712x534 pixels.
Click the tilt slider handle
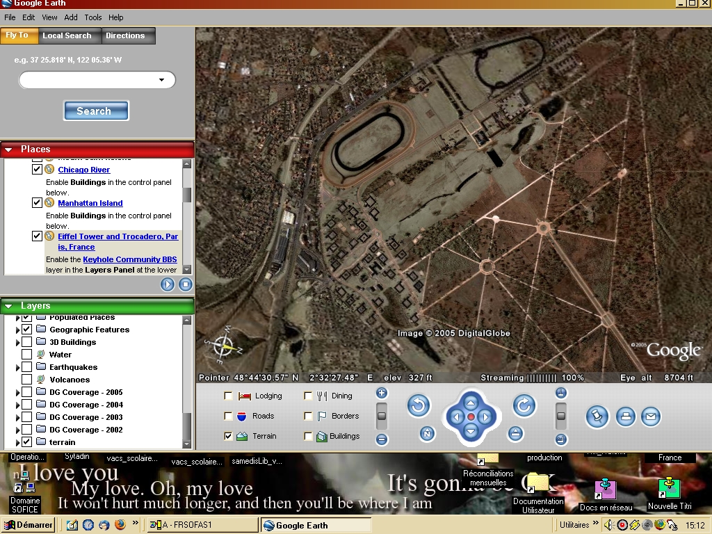561,416
